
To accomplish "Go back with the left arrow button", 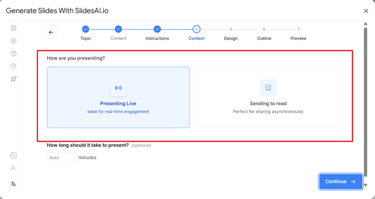I will (x=51, y=32).
